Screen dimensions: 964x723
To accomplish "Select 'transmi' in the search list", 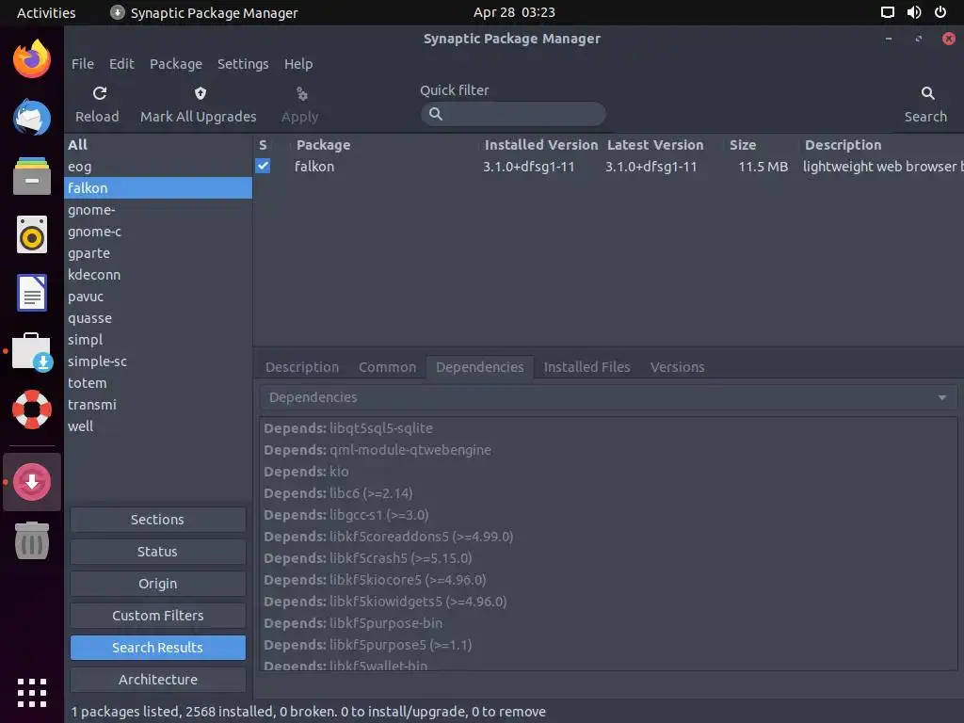I will [x=158, y=405].
